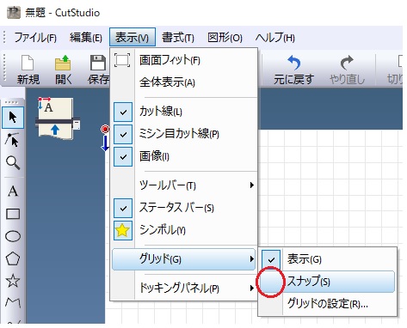The image size is (407, 328).
Task: Expand ドッキングパネル(P) submenu
Action: (183, 288)
